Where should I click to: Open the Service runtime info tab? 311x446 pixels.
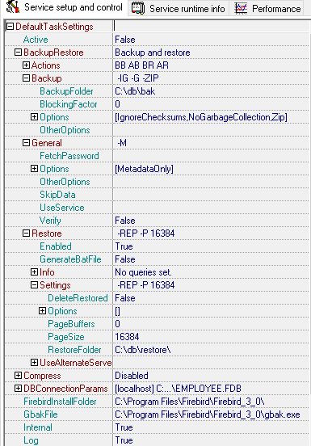[x=179, y=8]
